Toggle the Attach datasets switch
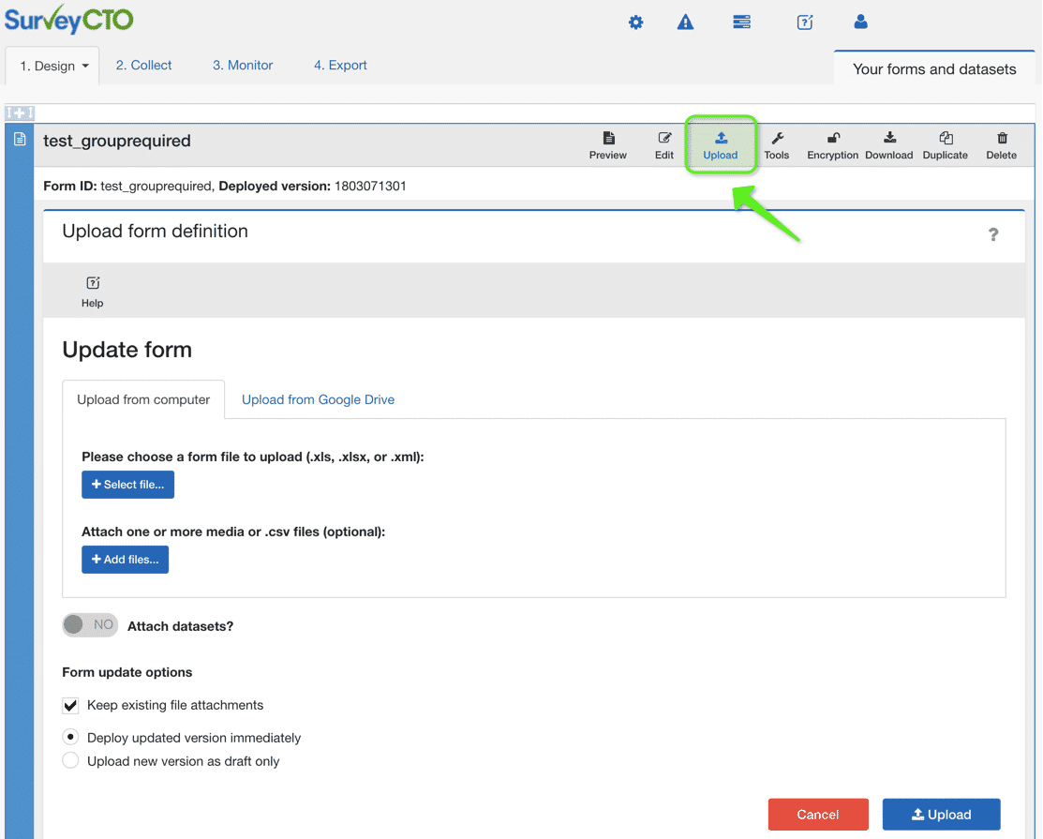 [90, 624]
